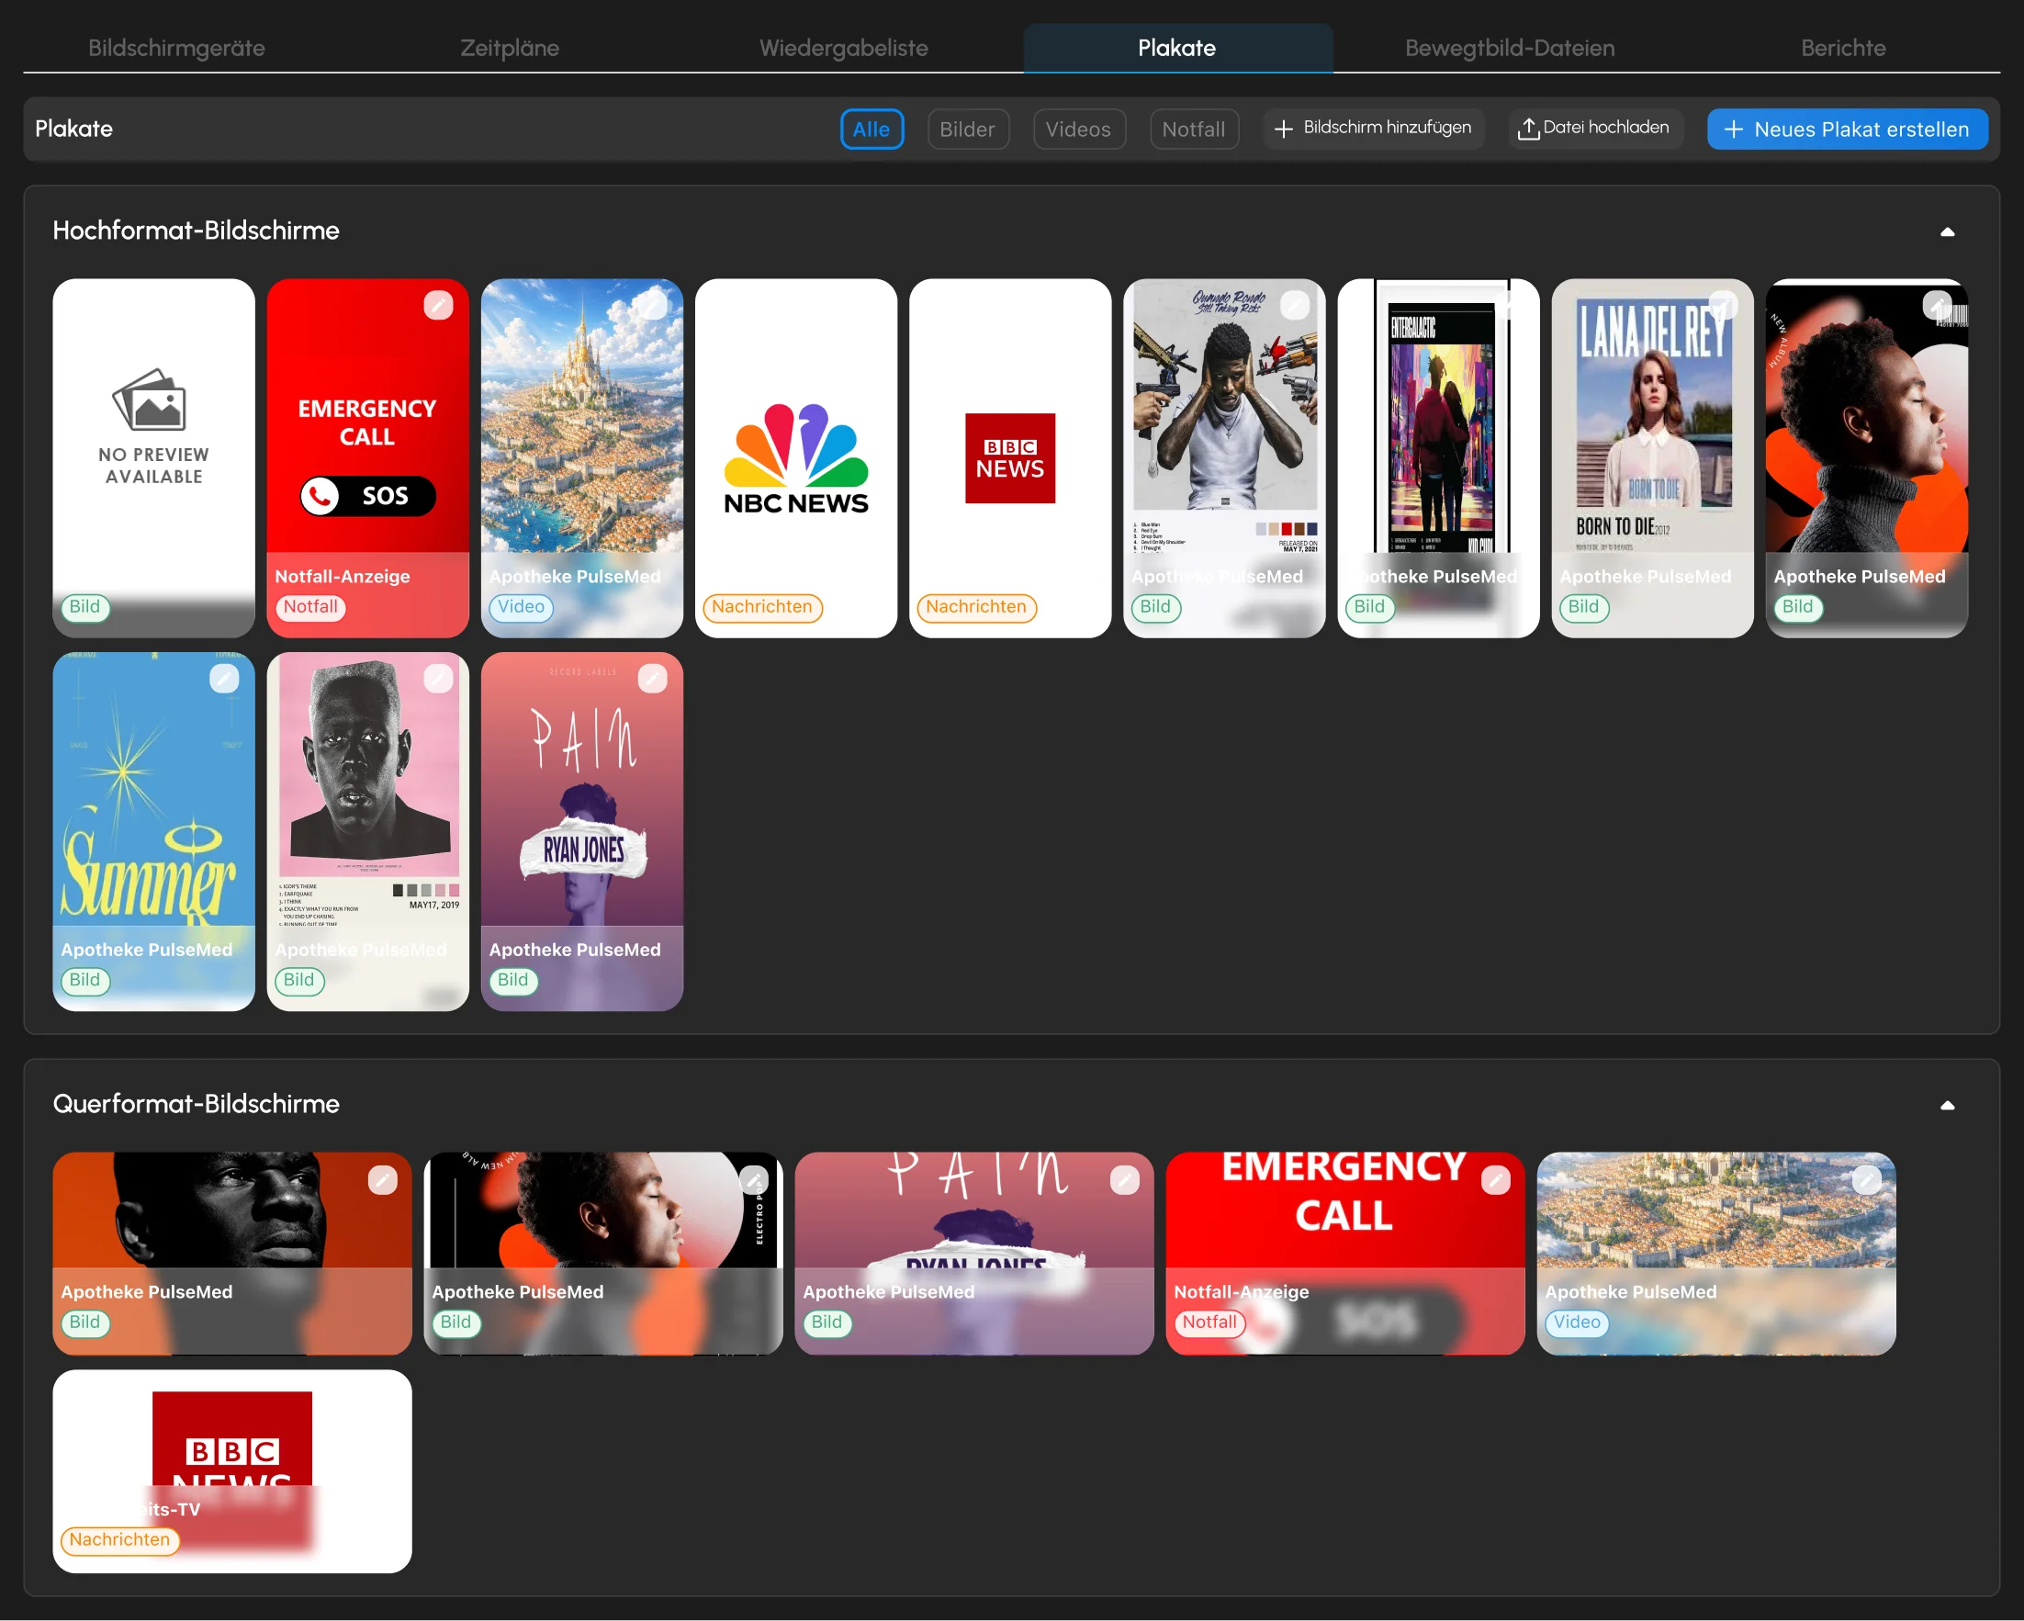Edit the Lana Del Rey poster
The image size is (2024, 1621).
tap(1723, 305)
